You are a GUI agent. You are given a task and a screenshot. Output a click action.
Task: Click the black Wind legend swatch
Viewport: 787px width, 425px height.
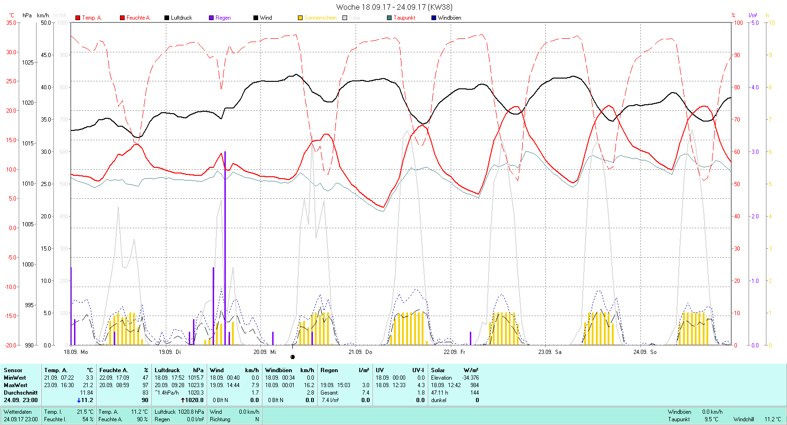(x=256, y=18)
